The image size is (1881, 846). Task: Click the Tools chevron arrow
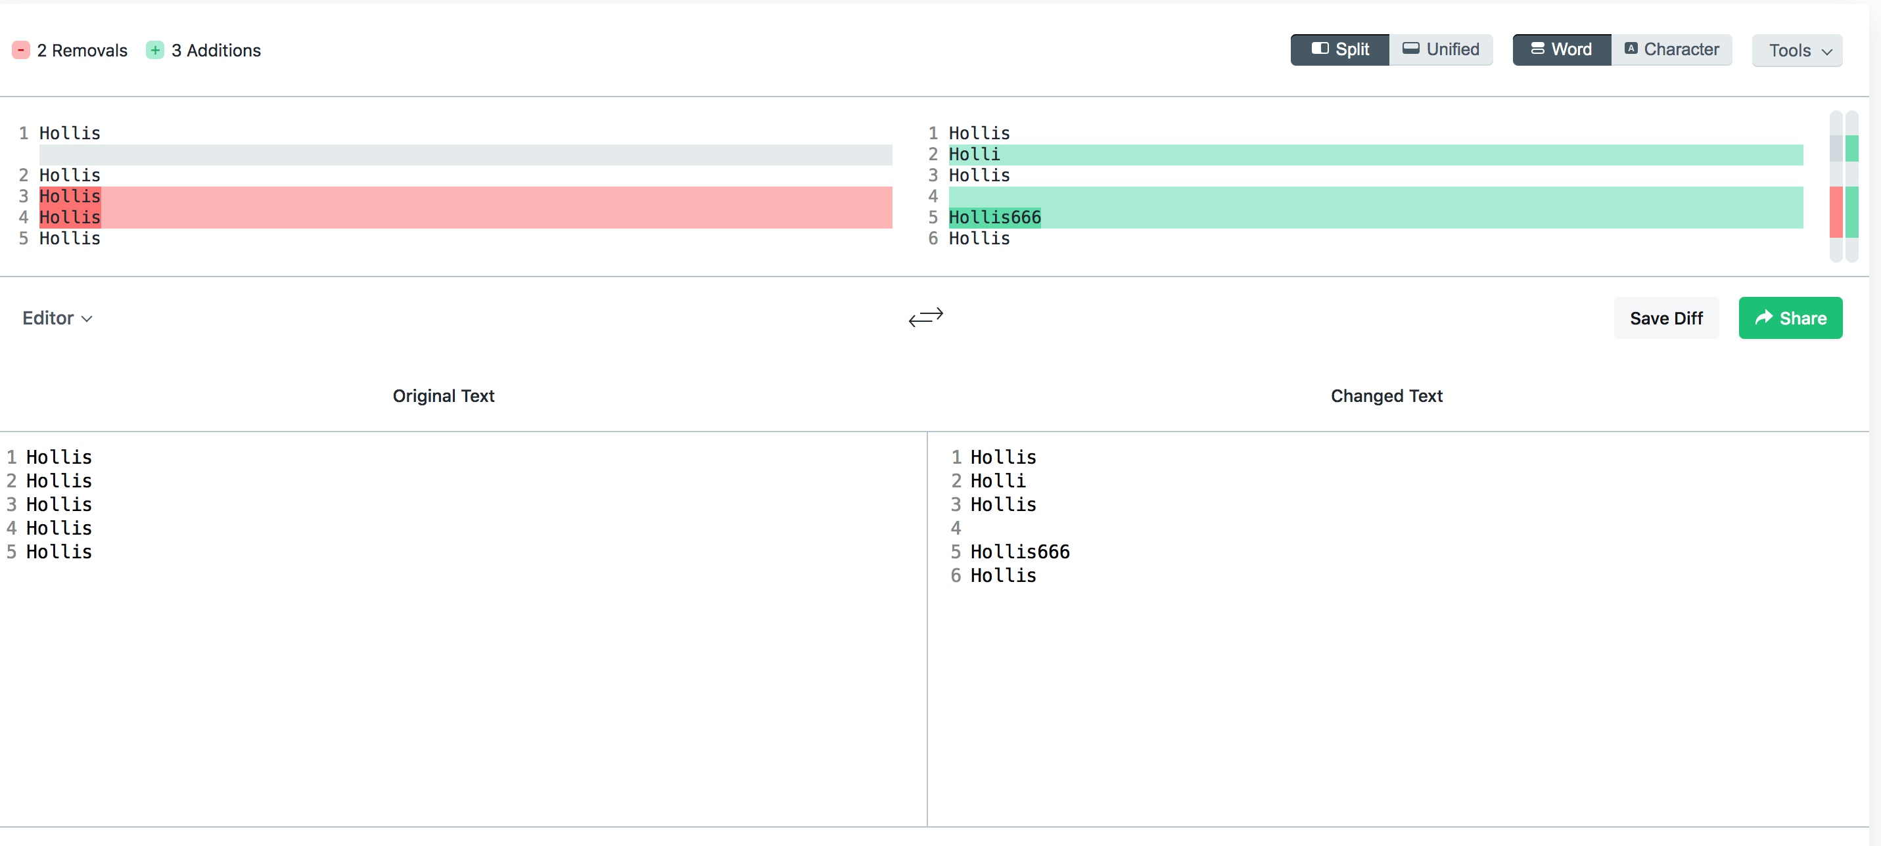pos(1827,52)
